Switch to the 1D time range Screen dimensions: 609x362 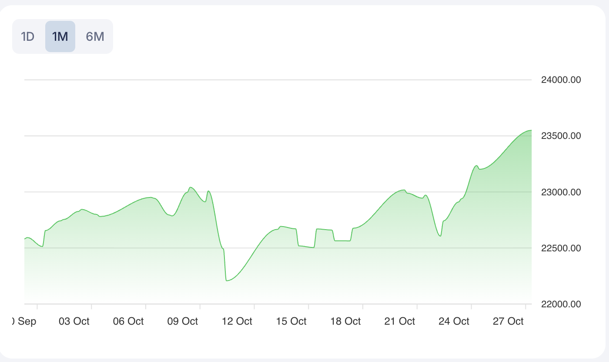point(28,36)
